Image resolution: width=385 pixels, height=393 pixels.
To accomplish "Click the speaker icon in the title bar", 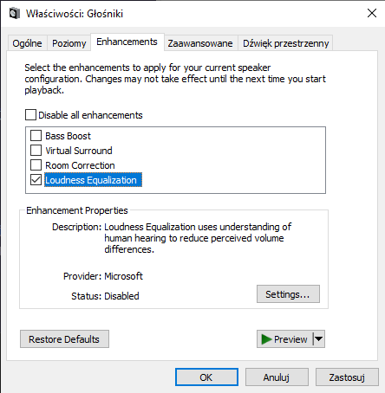I will click(x=15, y=13).
